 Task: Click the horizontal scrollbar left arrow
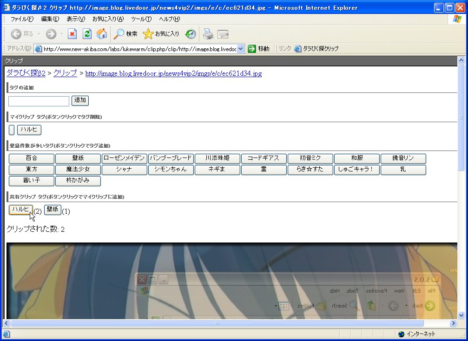coord(6,323)
